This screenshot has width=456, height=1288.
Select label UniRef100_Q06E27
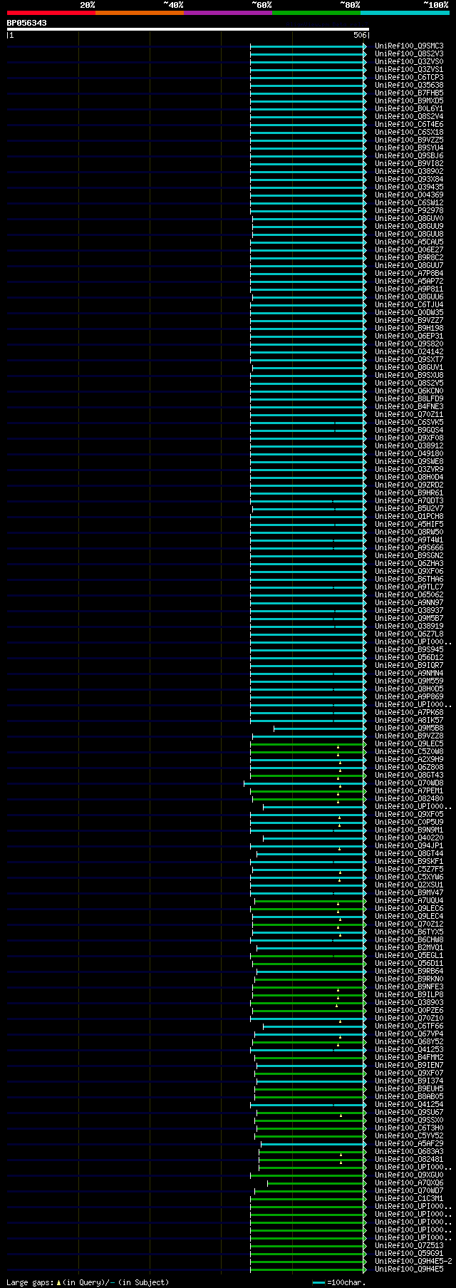point(409,249)
